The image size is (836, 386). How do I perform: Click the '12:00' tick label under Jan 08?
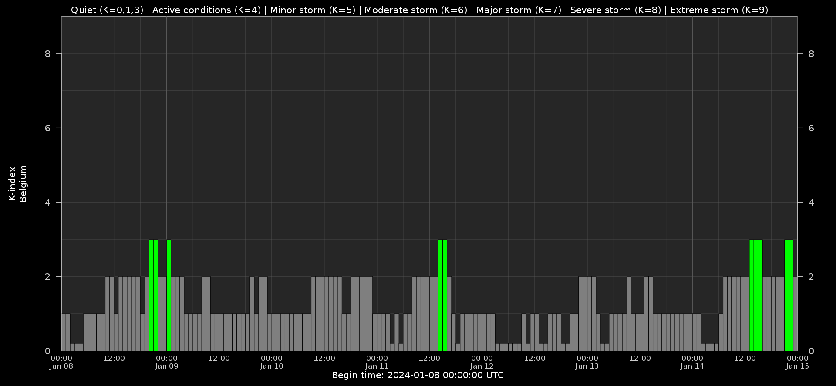pos(114,358)
